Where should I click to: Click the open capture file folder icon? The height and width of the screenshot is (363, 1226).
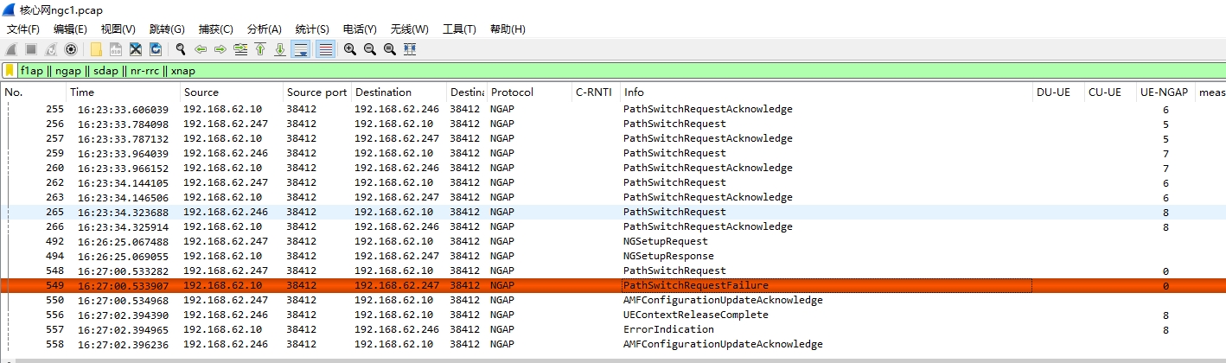click(95, 49)
